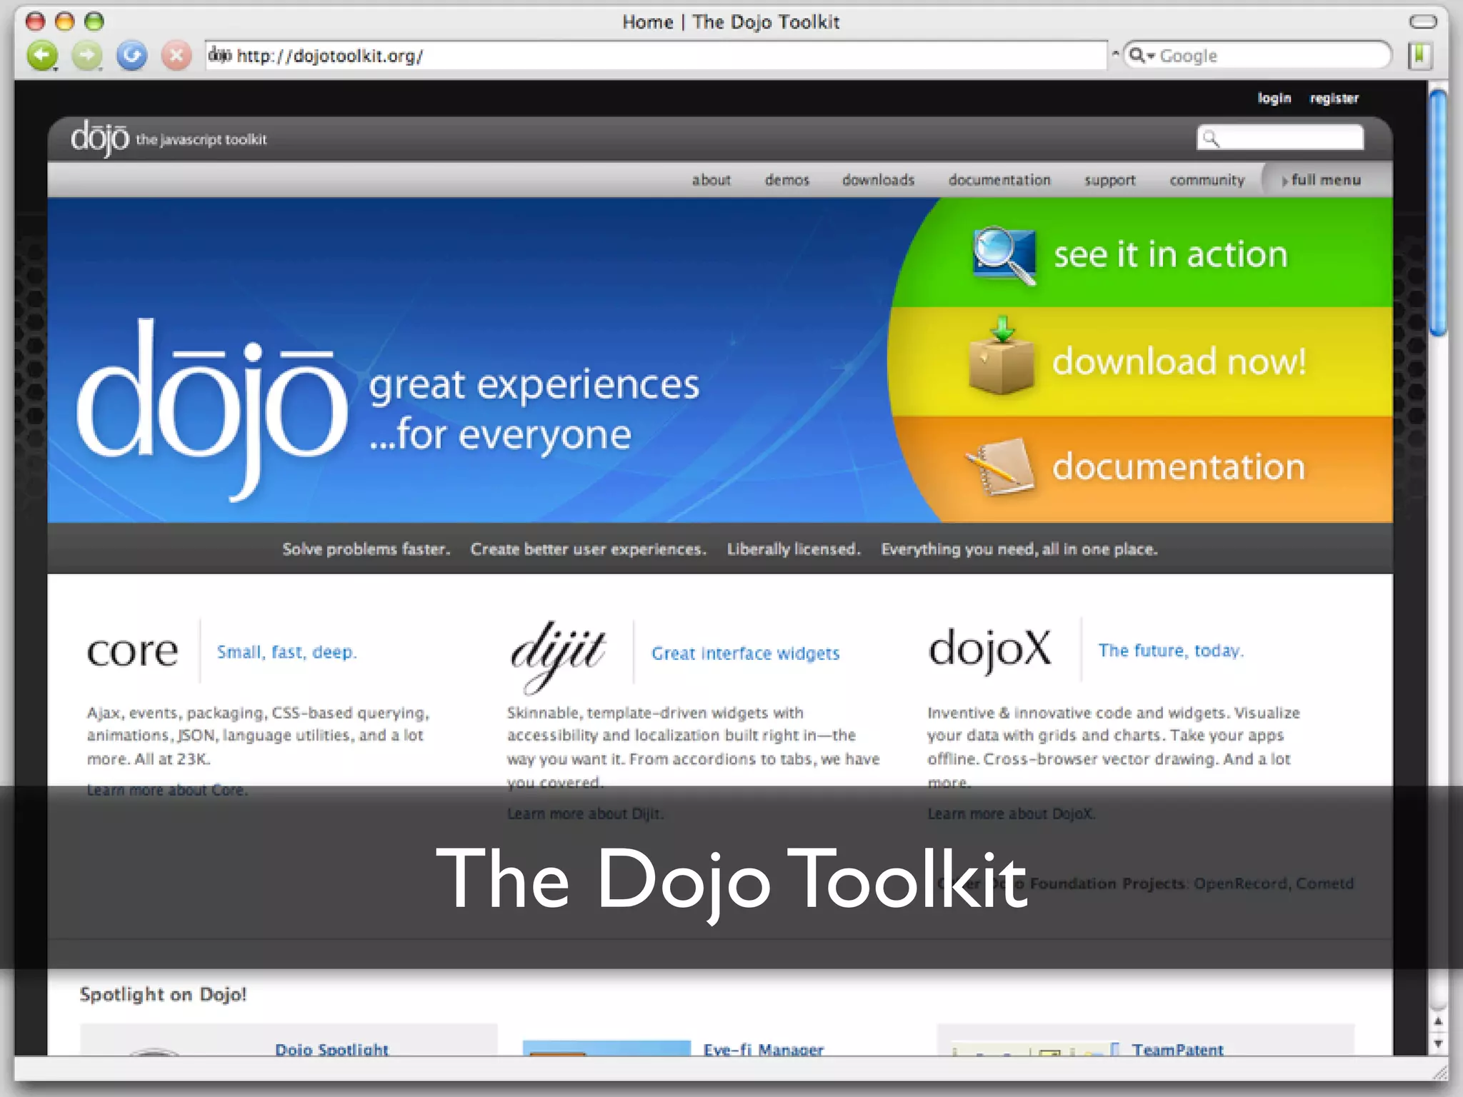Click the magnifier icon for see it in action
Image resolution: width=1463 pixels, height=1097 pixels.
point(1004,255)
